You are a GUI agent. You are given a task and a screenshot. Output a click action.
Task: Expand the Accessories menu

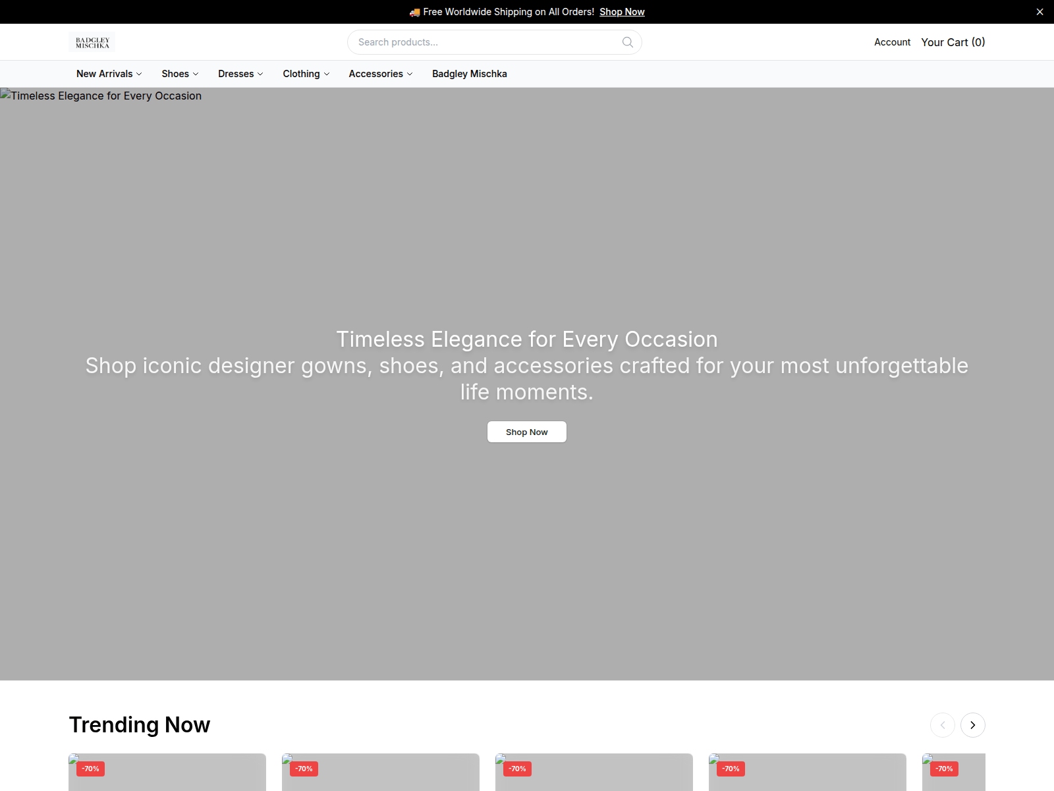click(380, 74)
